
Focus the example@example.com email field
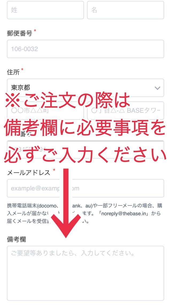point(85,188)
